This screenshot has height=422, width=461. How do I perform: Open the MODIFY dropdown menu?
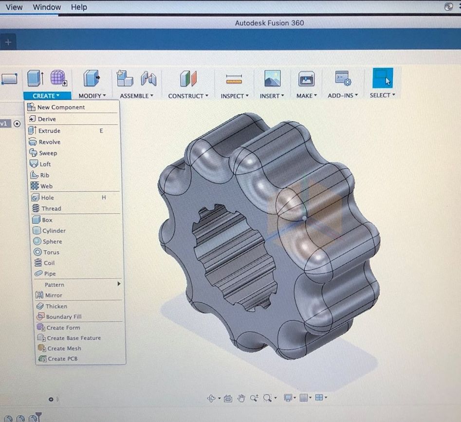click(92, 96)
